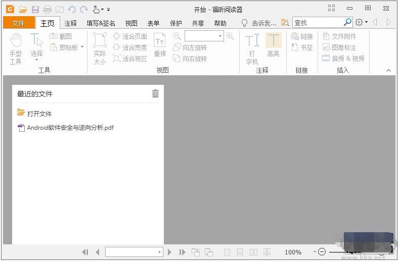Select the 选择 text selection tool
This screenshot has width=399, height=261.
coord(36,45)
